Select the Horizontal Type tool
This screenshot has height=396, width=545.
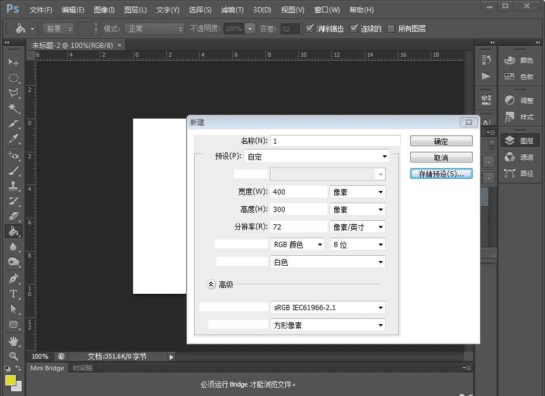(13, 294)
